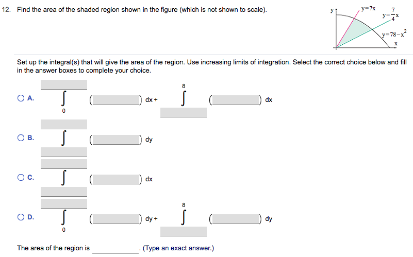The height and width of the screenshot is (257, 413).
Task: Click choice D first integrand box before dy +
Action: [x=117, y=218]
